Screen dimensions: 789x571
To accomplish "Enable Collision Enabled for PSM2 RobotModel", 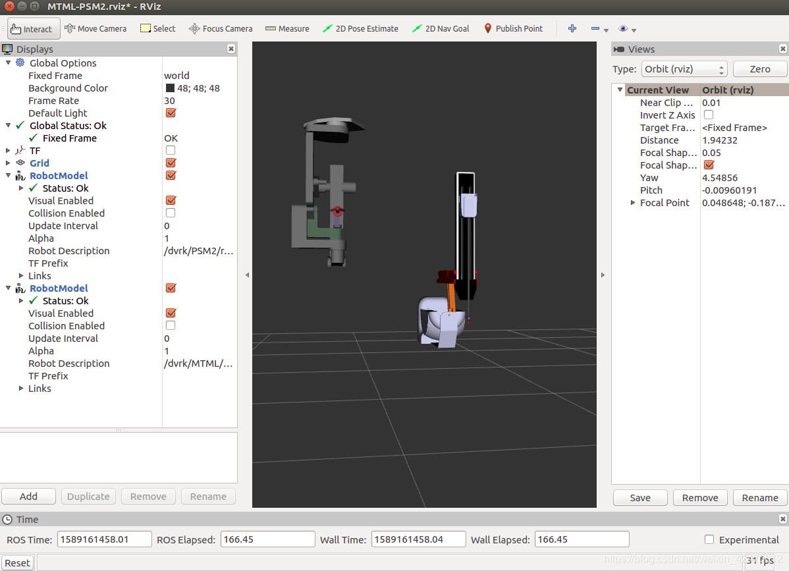I will (x=171, y=213).
